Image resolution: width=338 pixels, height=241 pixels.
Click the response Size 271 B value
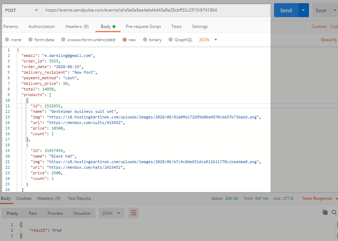pyautogui.click(x=288, y=198)
